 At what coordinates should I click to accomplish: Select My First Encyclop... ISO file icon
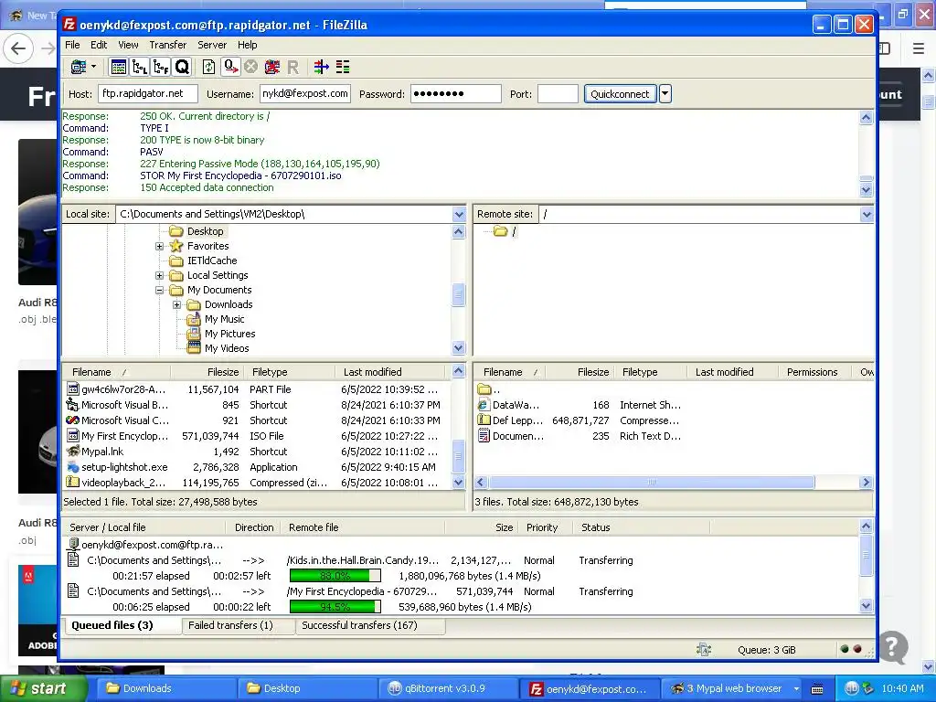pos(73,436)
